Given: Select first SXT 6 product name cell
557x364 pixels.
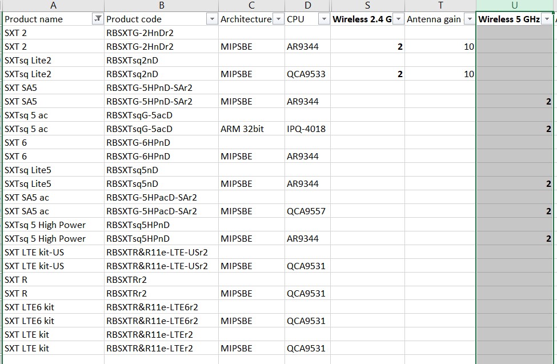Looking at the screenshot, I should click(53, 142).
